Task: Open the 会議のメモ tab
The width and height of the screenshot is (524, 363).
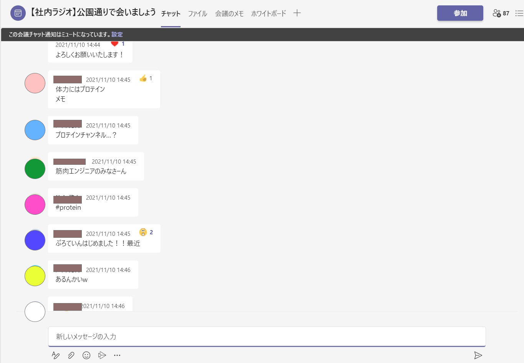Action: click(229, 13)
